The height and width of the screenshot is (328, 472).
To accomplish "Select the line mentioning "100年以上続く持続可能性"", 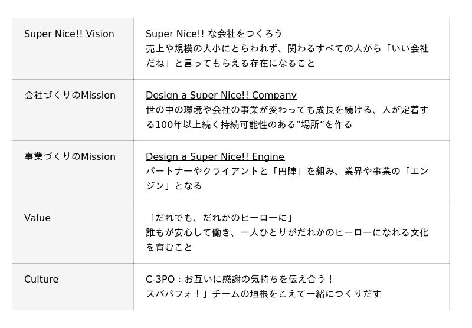I will tap(249, 124).
